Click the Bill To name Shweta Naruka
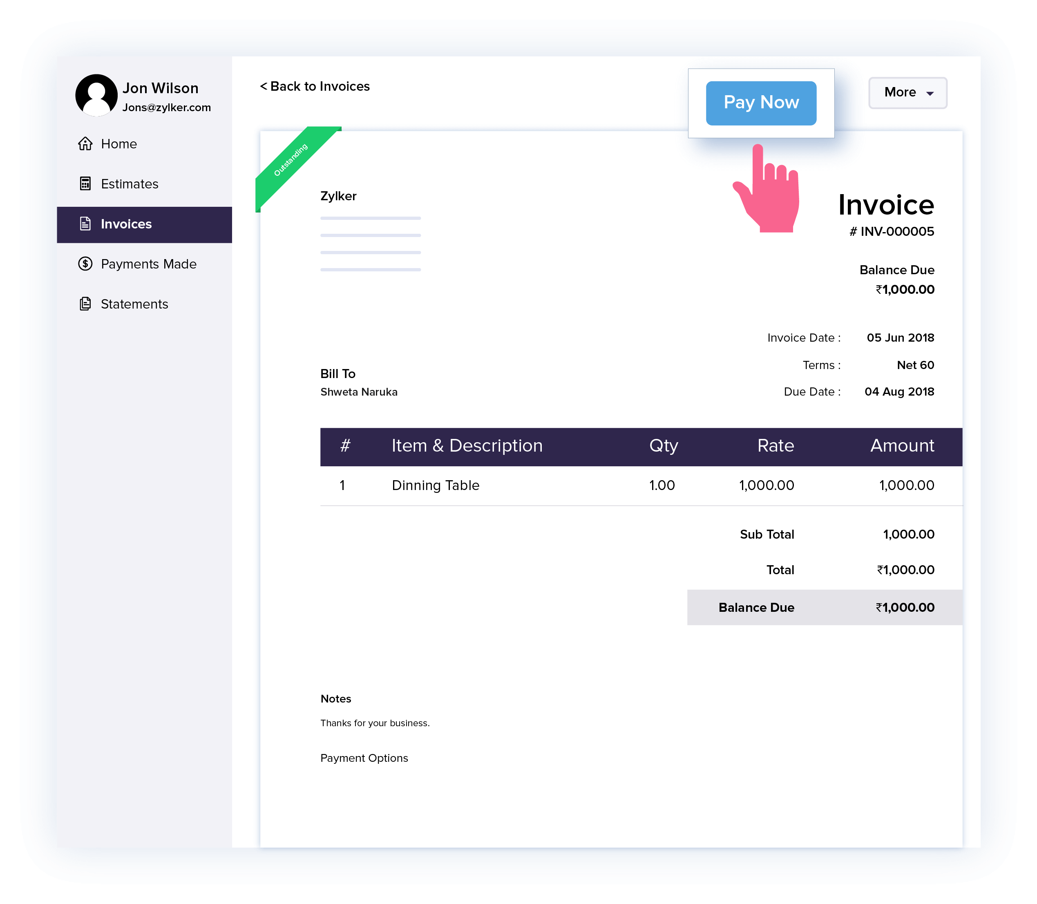The height and width of the screenshot is (904, 1037). [359, 392]
